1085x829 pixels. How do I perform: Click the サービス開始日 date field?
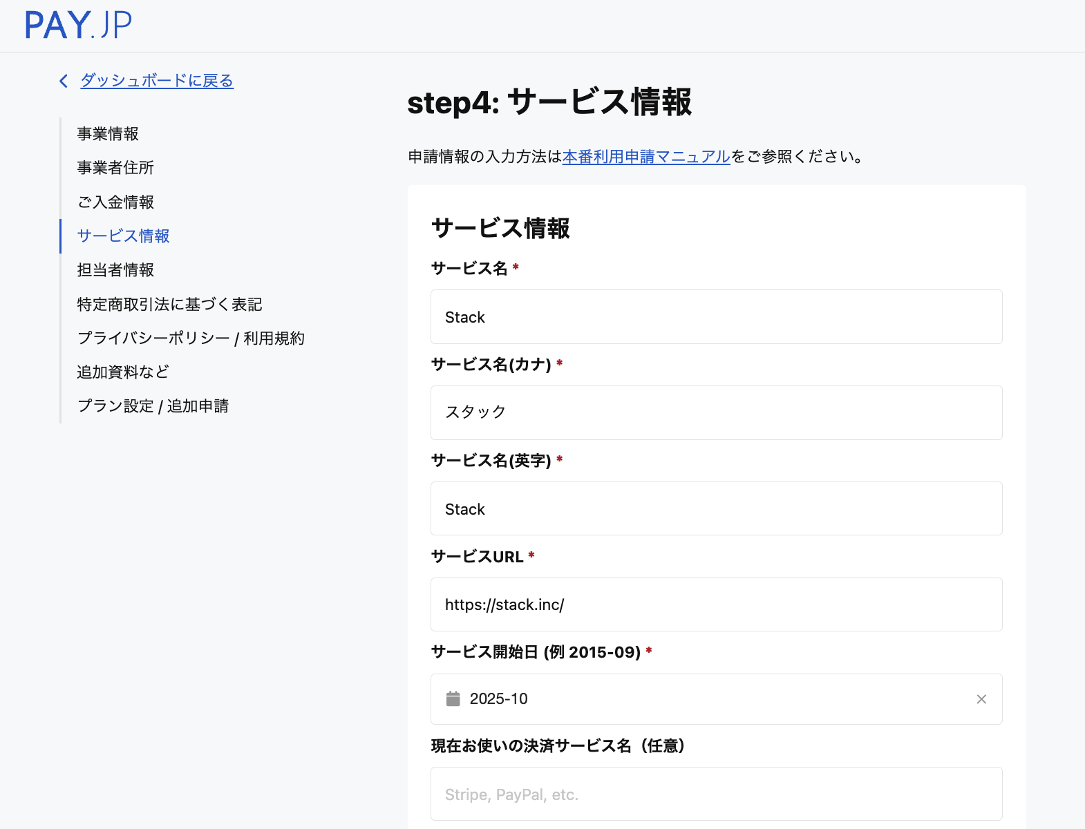[x=717, y=699]
